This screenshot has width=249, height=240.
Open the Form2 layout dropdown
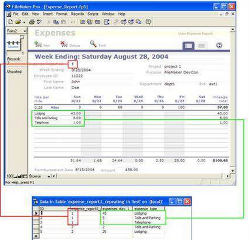click(16, 31)
